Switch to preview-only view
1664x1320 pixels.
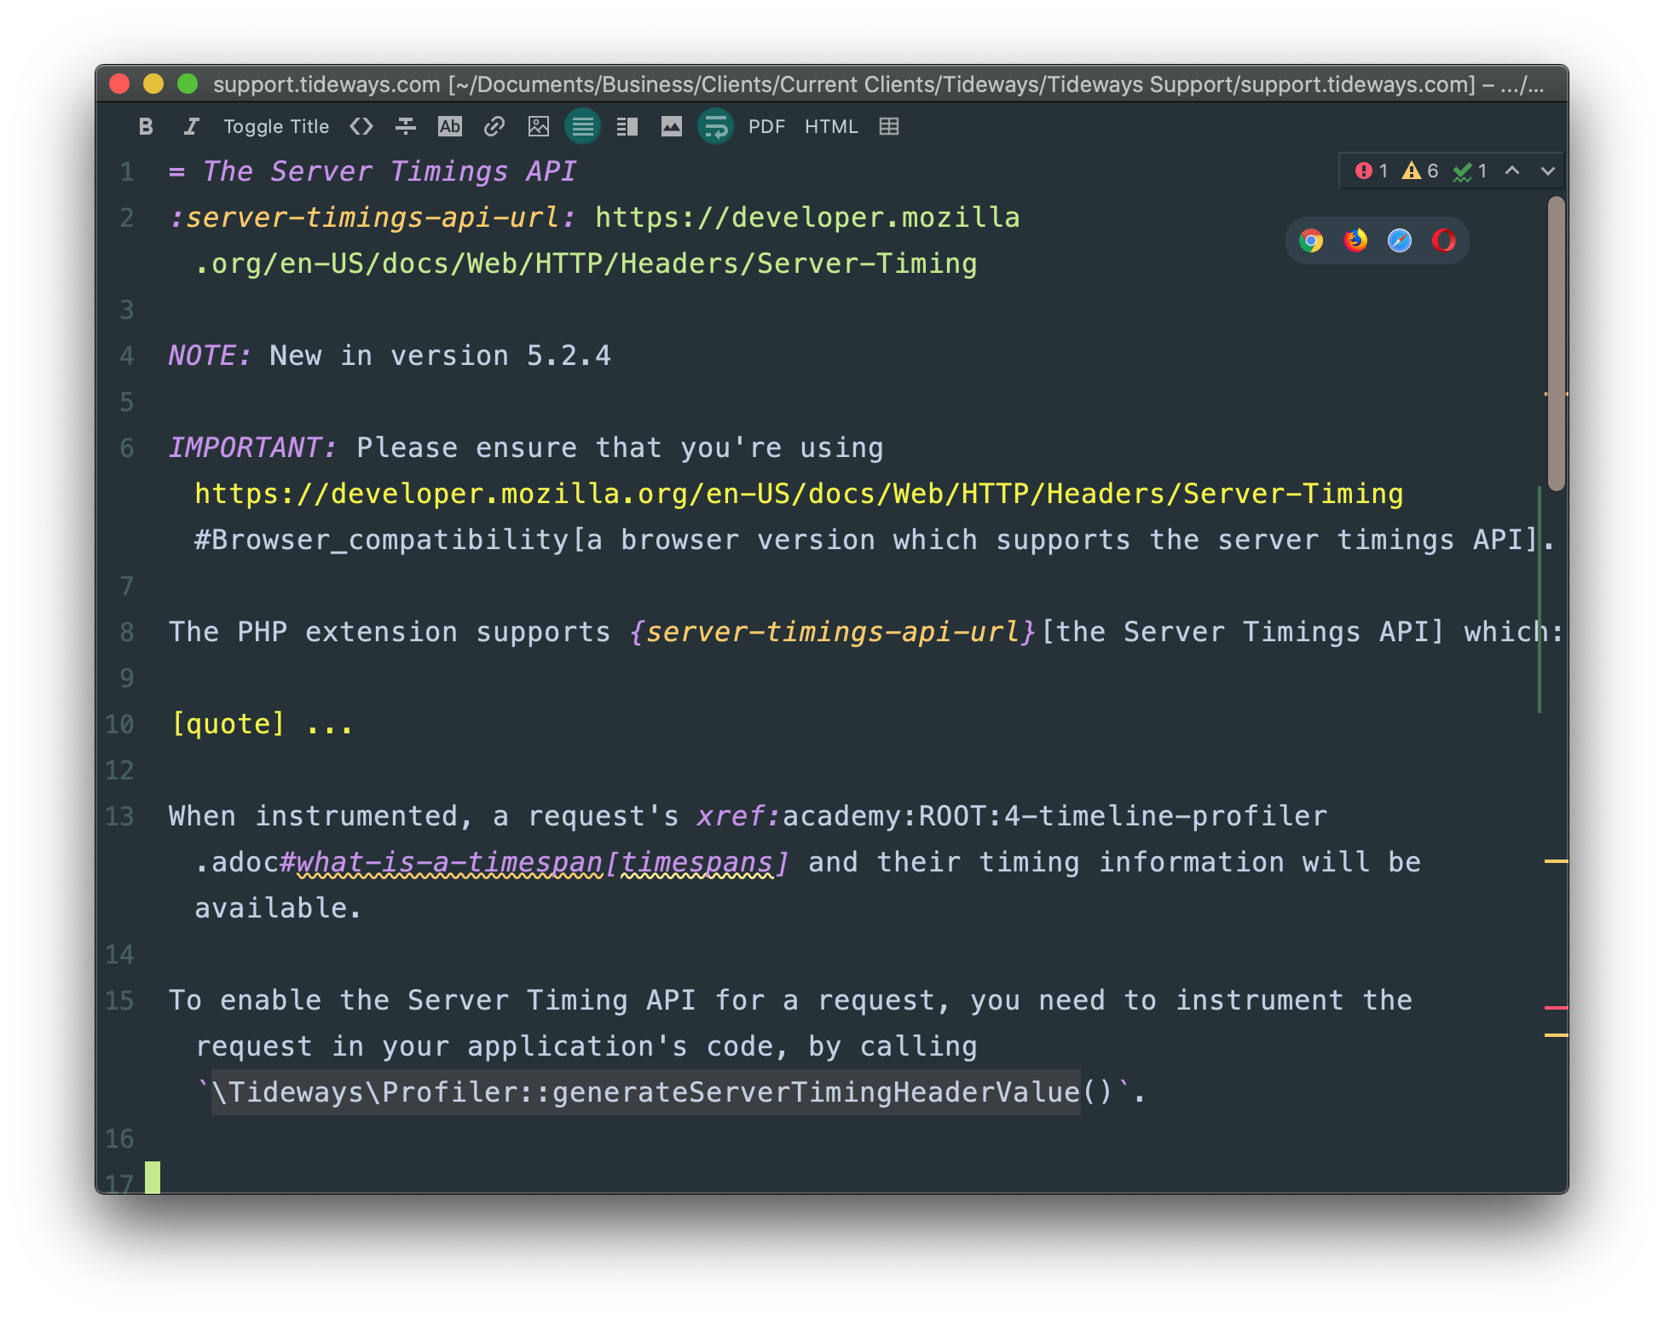click(x=672, y=126)
